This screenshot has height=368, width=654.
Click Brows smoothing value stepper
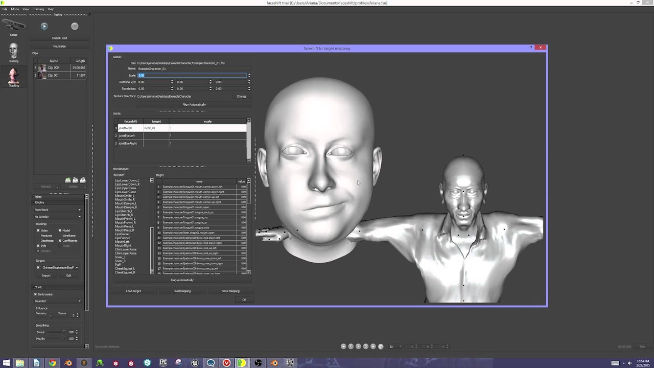77,332
